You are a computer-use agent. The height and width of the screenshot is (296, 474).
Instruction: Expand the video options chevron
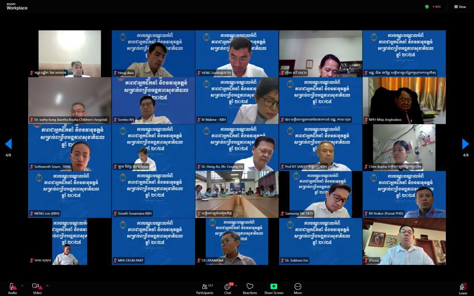pos(47,286)
